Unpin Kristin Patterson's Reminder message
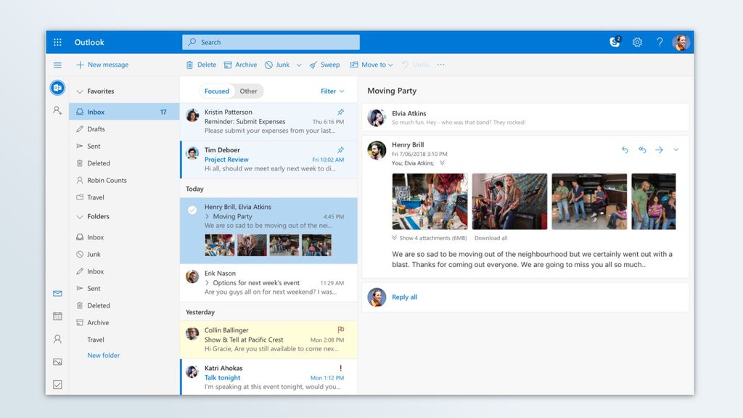 tap(340, 112)
